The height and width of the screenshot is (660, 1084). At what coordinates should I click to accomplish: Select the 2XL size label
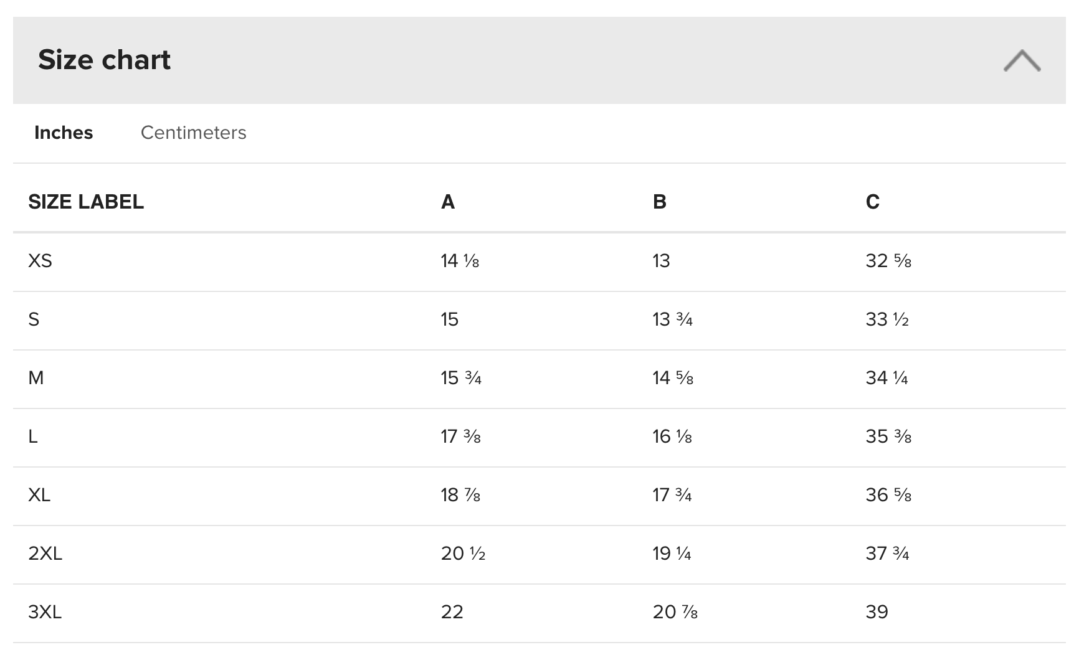click(x=45, y=554)
